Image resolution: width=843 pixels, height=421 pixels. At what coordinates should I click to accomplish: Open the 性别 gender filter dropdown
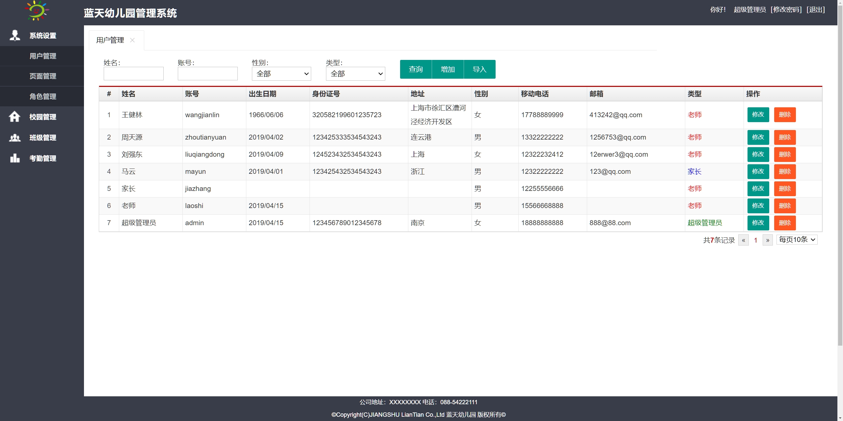pos(282,74)
